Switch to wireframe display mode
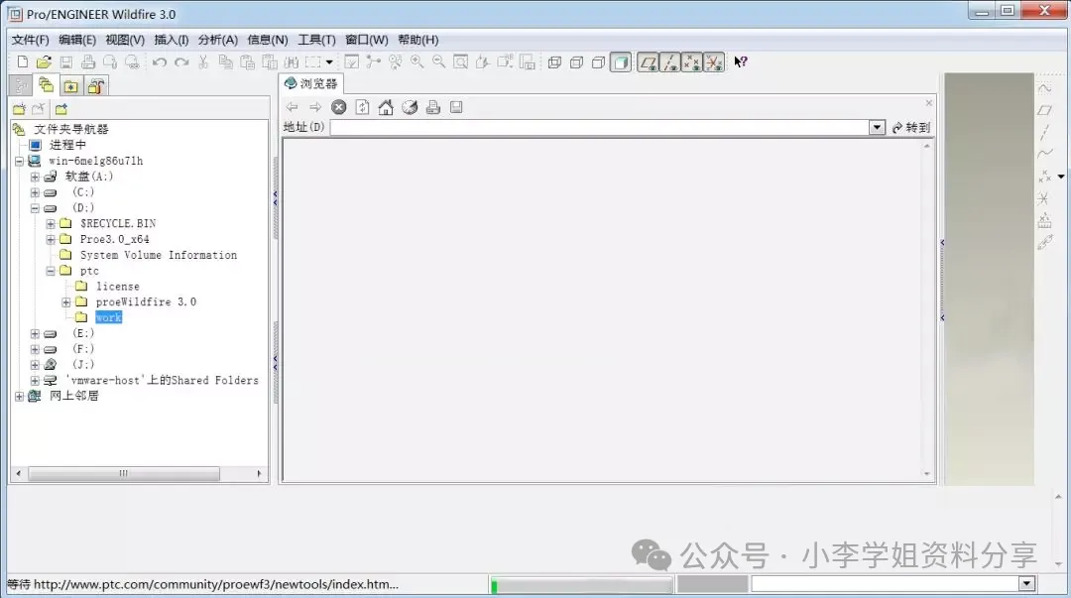The width and height of the screenshot is (1071, 598). [x=554, y=62]
